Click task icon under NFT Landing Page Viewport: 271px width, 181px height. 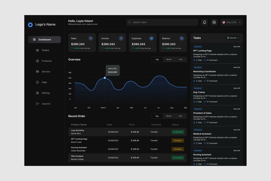[x=194, y=60]
